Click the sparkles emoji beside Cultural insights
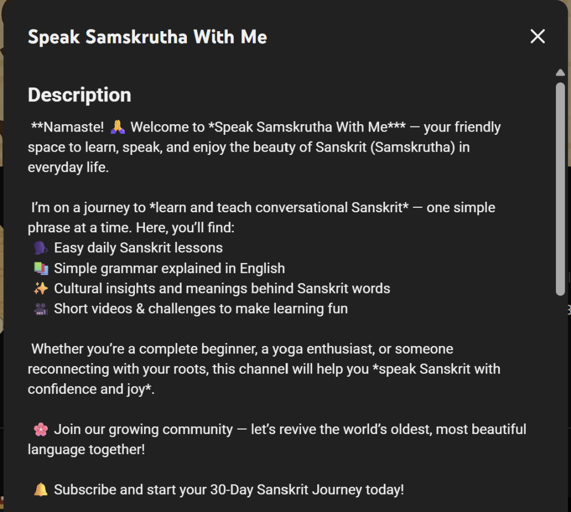The image size is (571, 512). point(41,289)
